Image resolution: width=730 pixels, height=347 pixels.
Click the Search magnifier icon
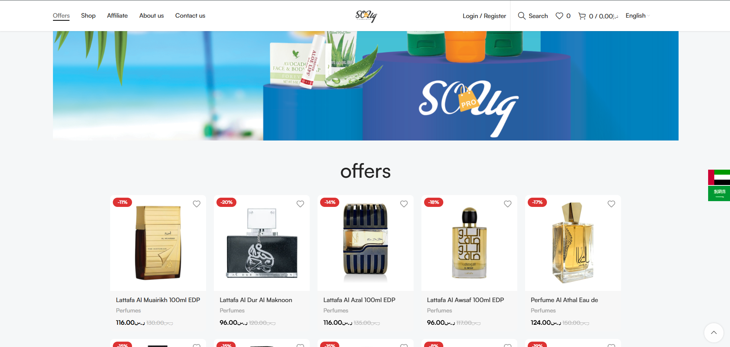pos(522,16)
